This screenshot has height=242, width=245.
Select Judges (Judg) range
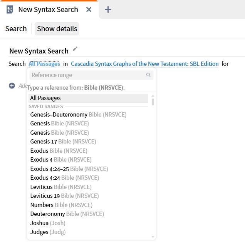pyautogui.click(x=88, y=232)
